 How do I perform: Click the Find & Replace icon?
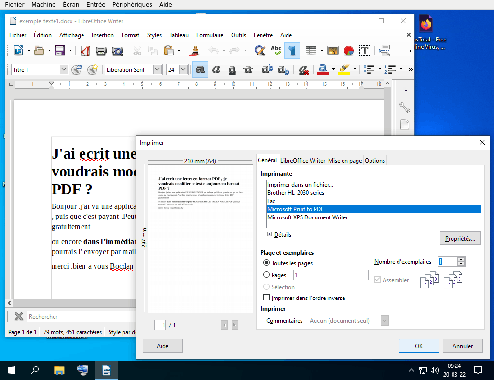(x=260, y=51)
